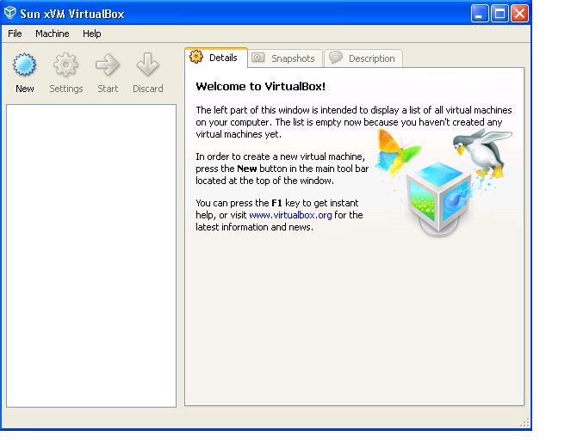Click the VirtualBox cube icon in title bar
The height and width of the screenshot is (448, 577).
click(x=10, y=13)
